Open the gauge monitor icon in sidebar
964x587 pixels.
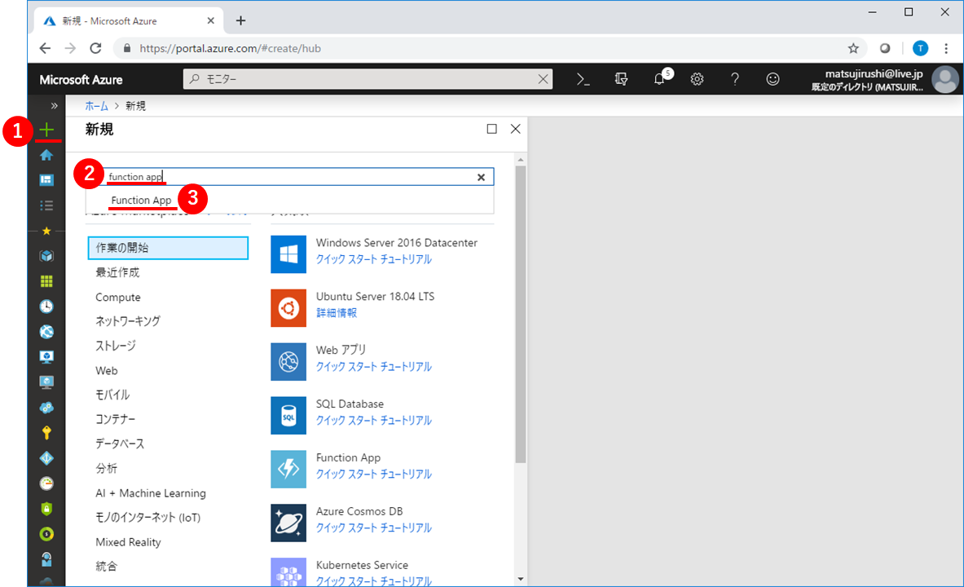tap(46, 483)
